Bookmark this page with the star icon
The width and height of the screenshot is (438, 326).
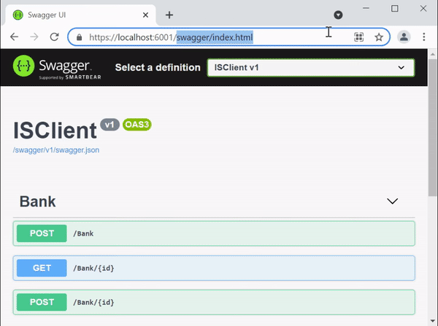coord(379,37)
